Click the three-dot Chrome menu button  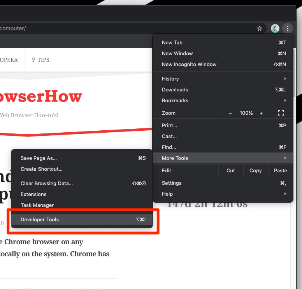pyautogui.click(x=288, y=28)
